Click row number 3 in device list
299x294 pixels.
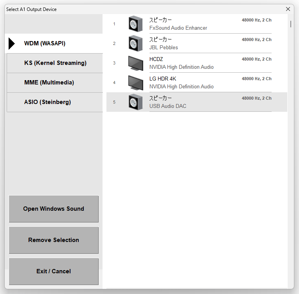[x=114, y=63]
